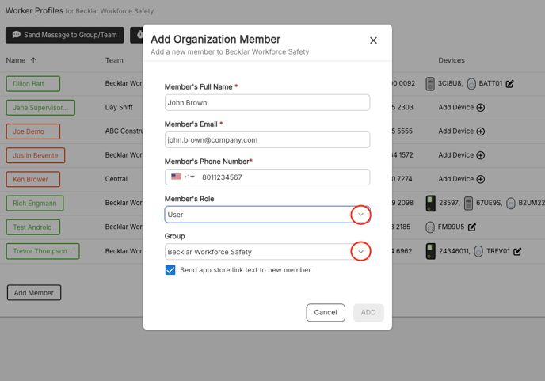Uncheck send app store link checkbox
Viewport: 545px width, 381px height.
click(x=170, y=270)
